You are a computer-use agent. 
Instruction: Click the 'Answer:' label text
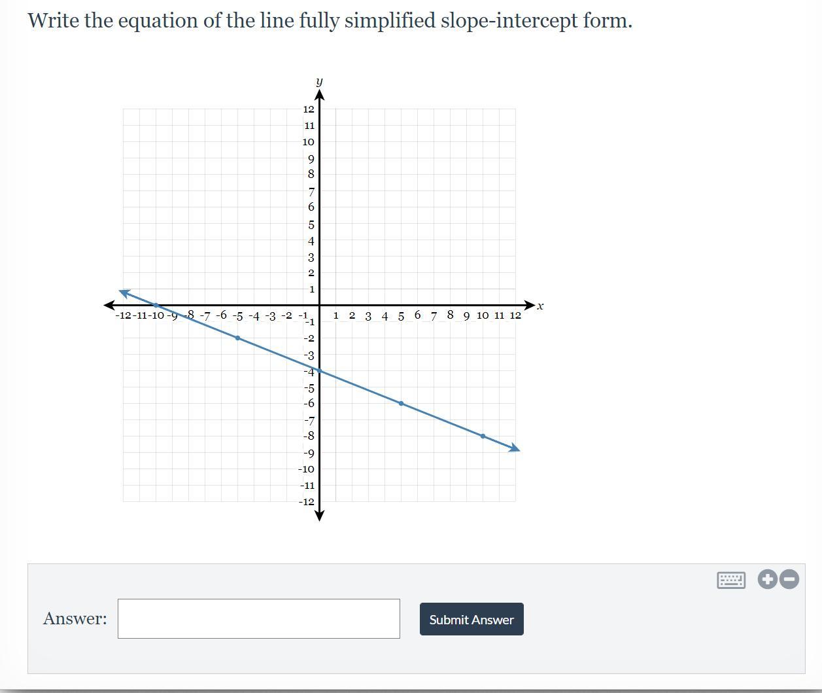coord(75,618)
